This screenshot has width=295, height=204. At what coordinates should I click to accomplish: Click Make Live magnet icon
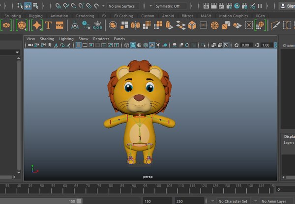point(97,6)
